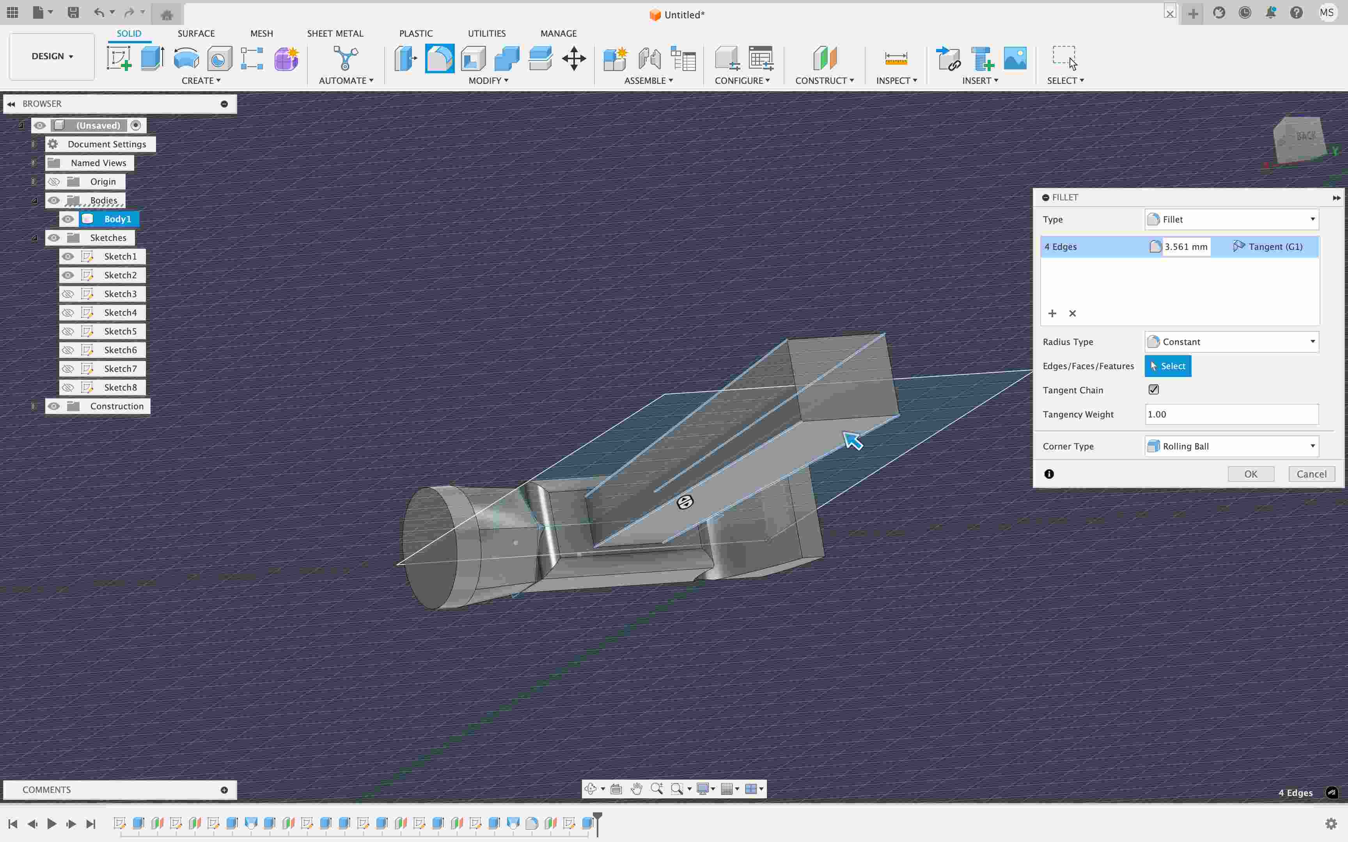
Task: Click the Edges/Faces/Features Select button
Action: (1167, 366)
